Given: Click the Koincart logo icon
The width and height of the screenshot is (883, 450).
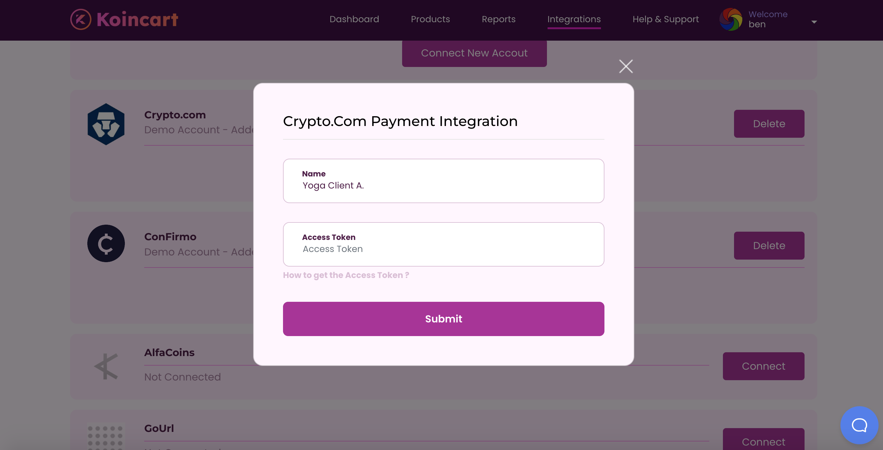Looking at the screenshot, I should click(81, 19).
